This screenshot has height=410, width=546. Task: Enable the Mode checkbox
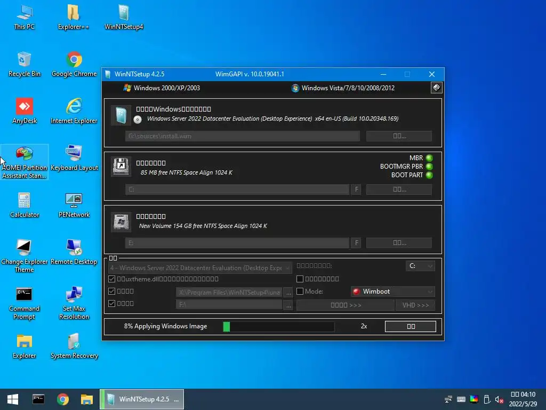[x=300, y=291]
